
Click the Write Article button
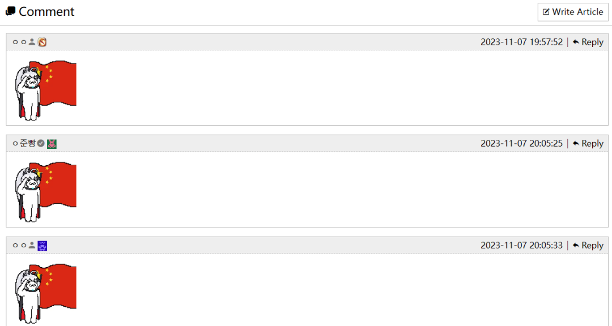coord(572,12)
